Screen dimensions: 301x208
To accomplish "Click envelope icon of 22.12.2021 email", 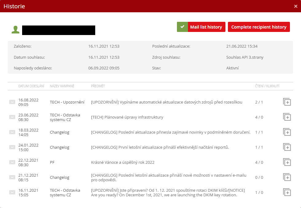I will (x=12, y=162).
